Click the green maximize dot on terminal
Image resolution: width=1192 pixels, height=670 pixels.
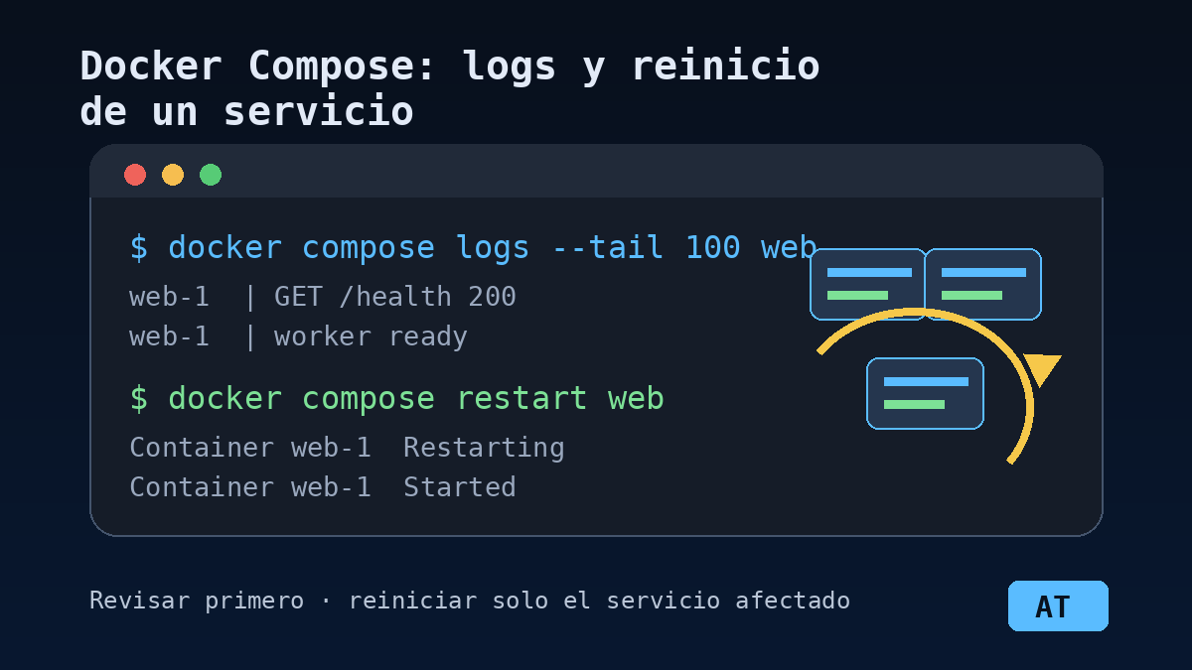[x=211, y=175]
